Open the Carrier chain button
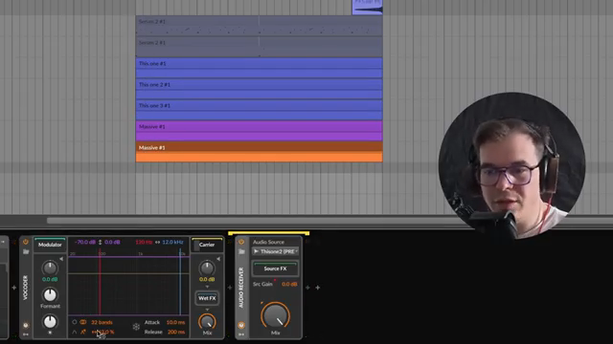The image size is (613, 344). tap(207, 245)
